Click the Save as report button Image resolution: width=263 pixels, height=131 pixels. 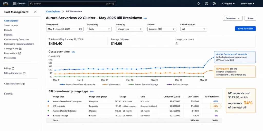click(x=245, y=29)
